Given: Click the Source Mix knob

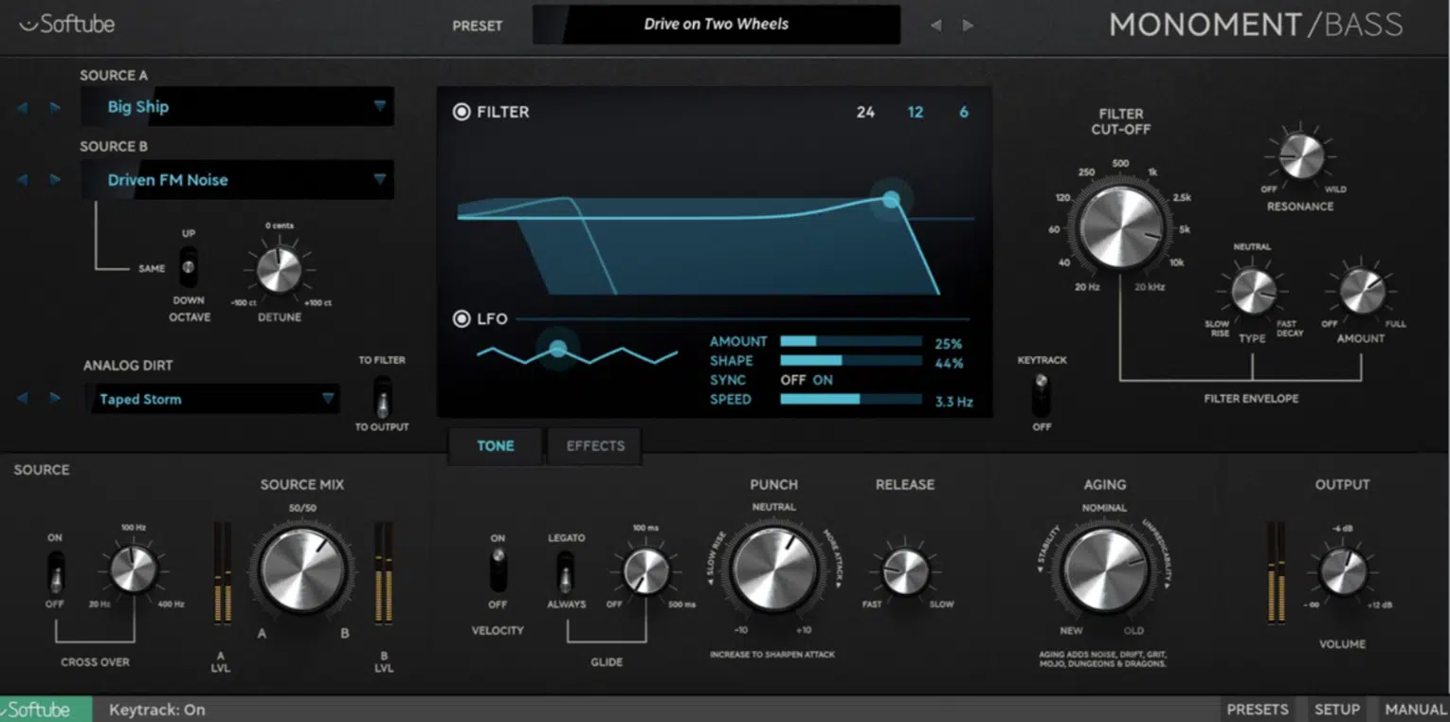Looking at the screenshot, I should [302, 569].
